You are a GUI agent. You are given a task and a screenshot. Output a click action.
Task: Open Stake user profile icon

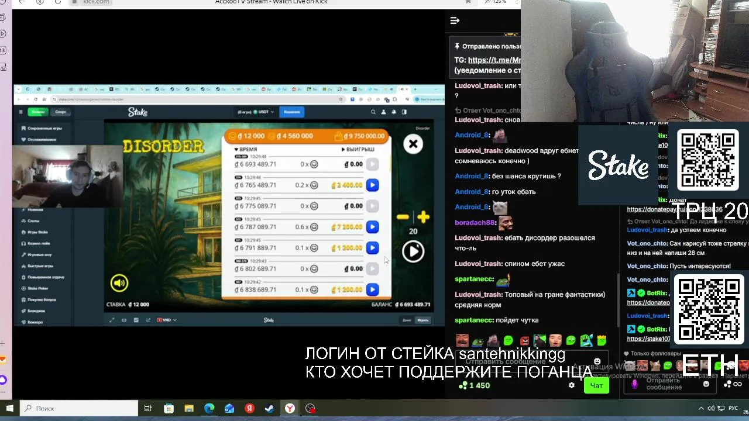pos(384,112)
